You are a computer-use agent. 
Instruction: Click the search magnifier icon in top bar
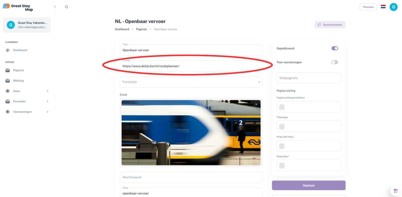[66, 7]
